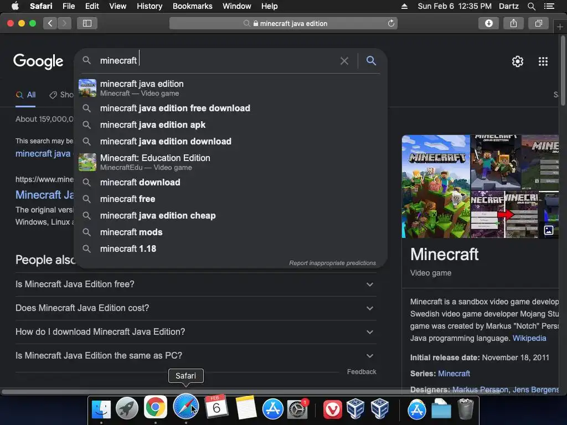Image resolution: width=567 pixels, height=425 pixels.
Task: Open the Google apps grid icon
Action: tap(543, 61)
